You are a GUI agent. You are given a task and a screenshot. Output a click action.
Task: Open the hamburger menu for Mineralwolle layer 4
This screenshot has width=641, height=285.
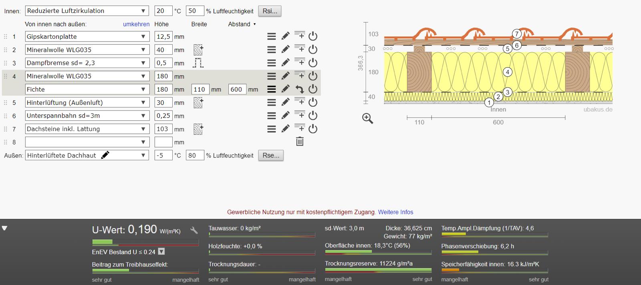pos(272,76)
